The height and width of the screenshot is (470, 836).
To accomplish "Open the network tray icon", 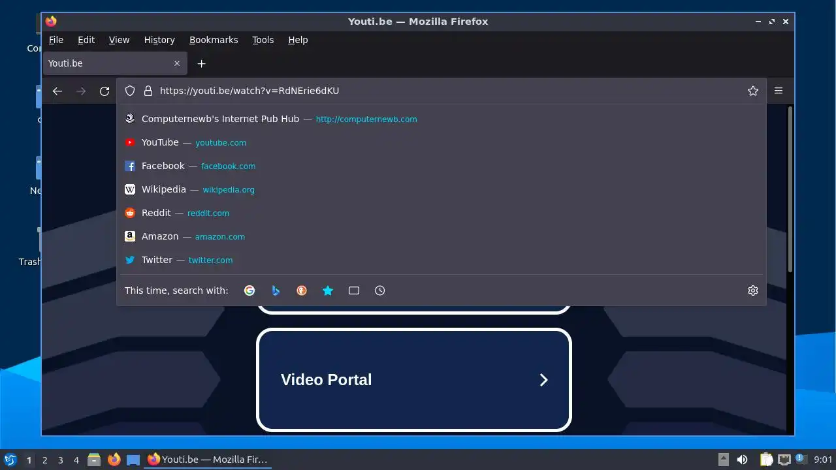I will coord(784,460).
